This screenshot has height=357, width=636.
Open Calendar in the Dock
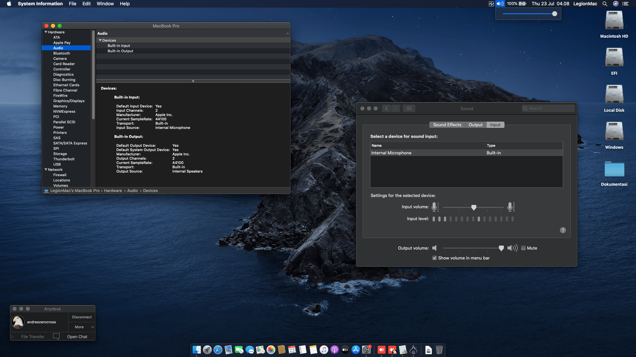tap(292, 350)
